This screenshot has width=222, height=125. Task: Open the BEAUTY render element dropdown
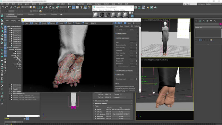pos(101,23)
